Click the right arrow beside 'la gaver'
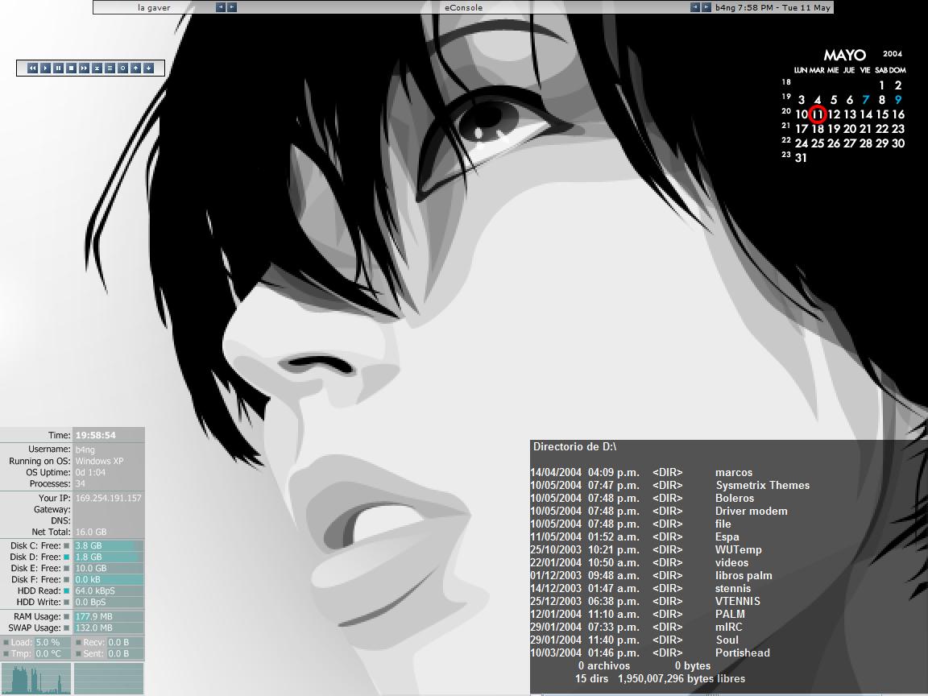Screen dimensions: 928x696 coord(232,7)
